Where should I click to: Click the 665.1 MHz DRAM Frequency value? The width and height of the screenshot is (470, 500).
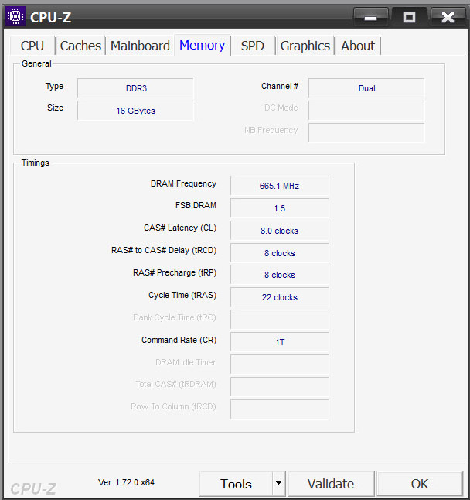(280, 186)
